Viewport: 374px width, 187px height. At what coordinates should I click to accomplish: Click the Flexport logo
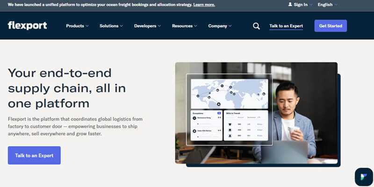28,26
